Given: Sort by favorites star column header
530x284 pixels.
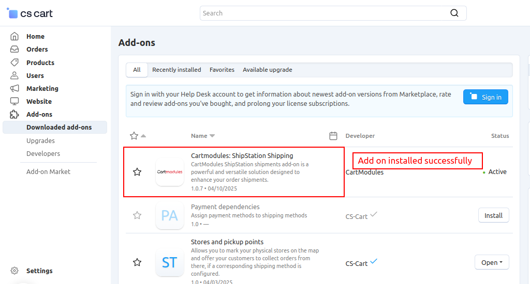Looking at the screenshot, I should click(134, 136).
